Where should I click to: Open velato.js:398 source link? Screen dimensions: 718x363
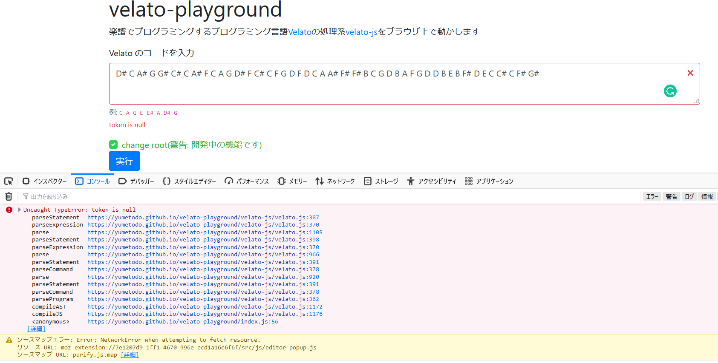click(x=203, y=240)
